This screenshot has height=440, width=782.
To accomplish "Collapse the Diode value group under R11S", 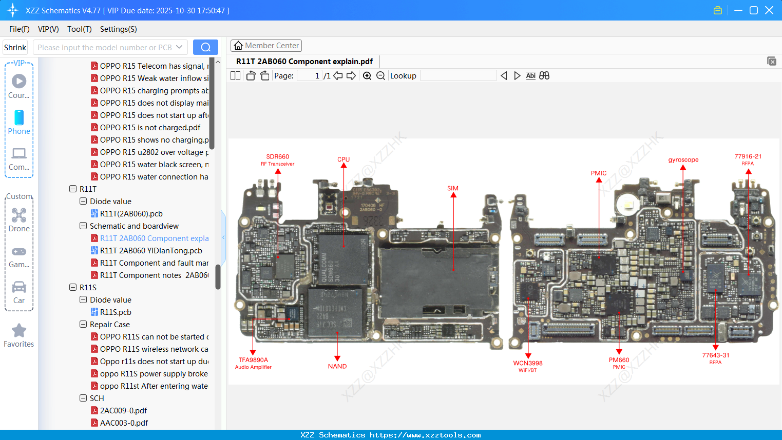I will pos(83,299).
